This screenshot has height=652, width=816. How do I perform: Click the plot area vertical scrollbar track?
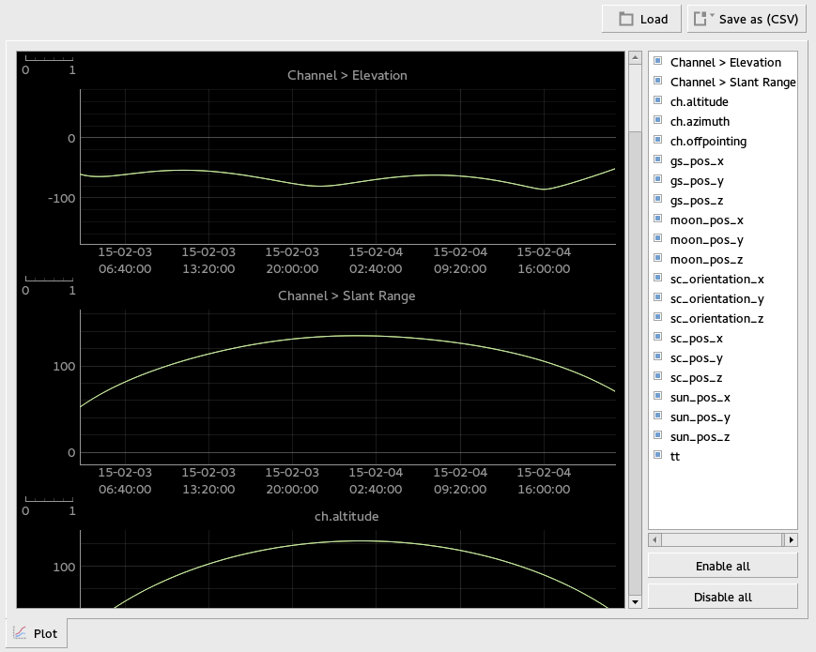[x=635, y=364]
